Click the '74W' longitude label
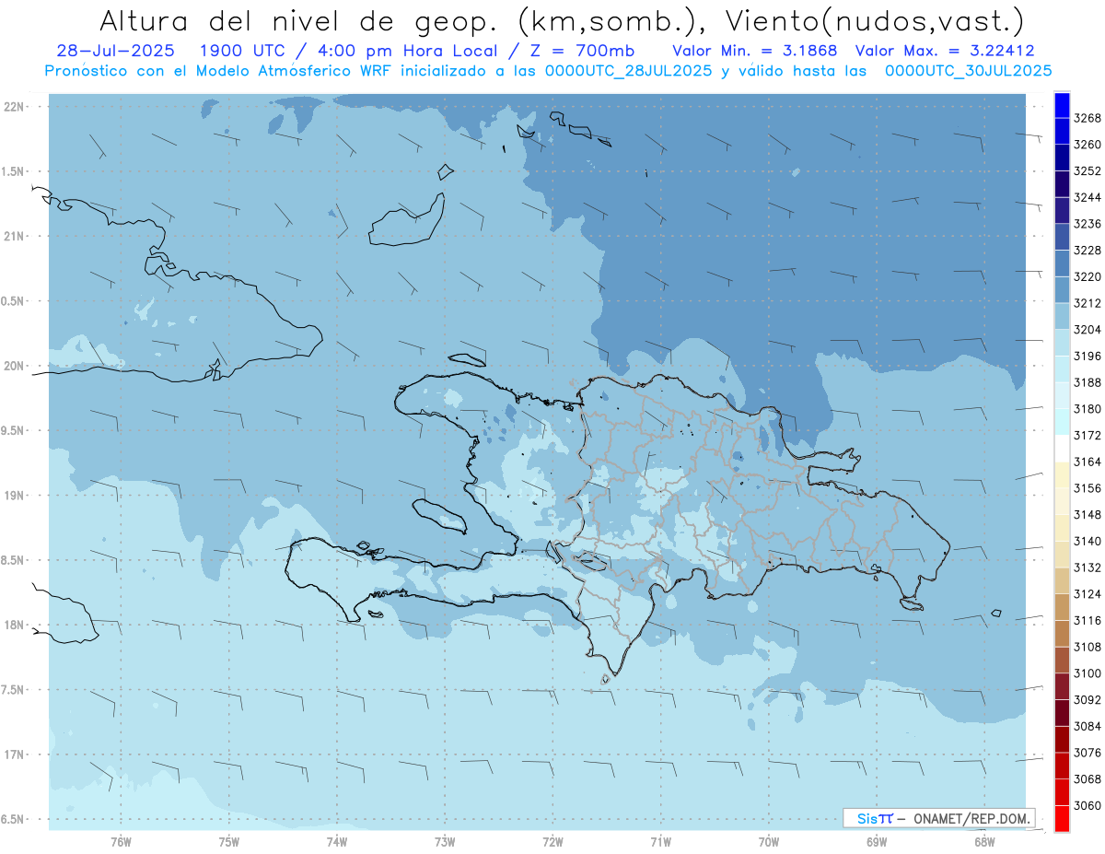 click(x=337, y=841)
